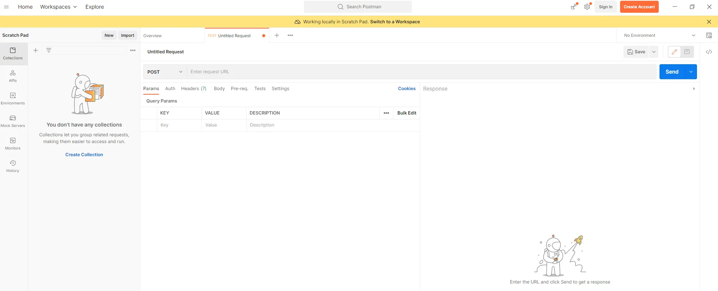Switch to the Tests tab
The width and height of the screenshot is (718, 291).
[260, 89]
